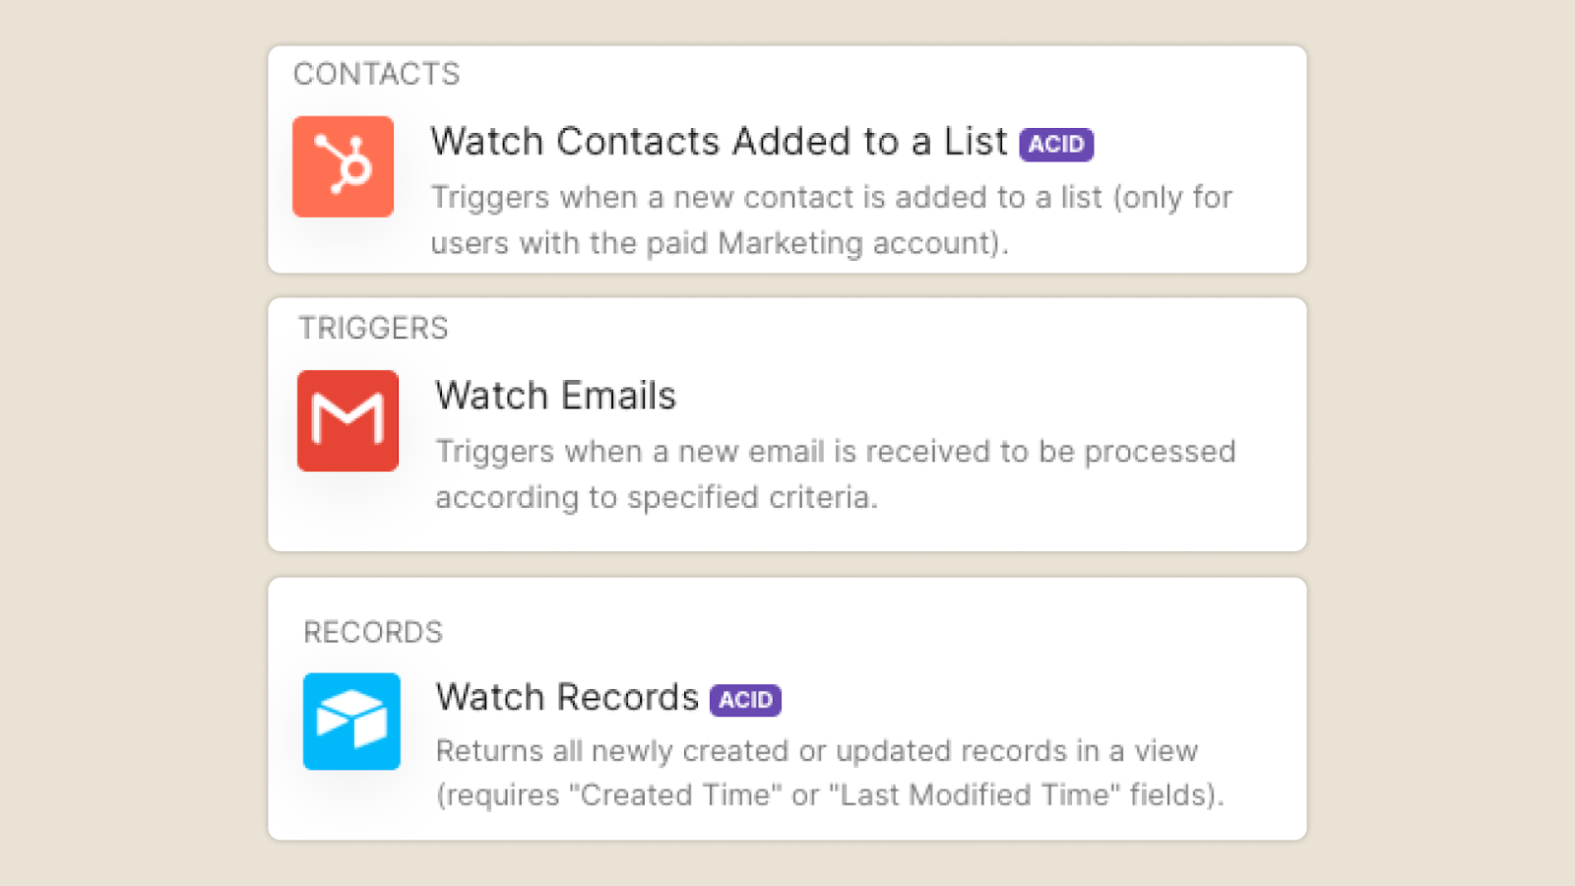Click the ACID badge beside Watch Records
The width and height of the screenshot is (1575, 886).
(x=745, y=700)
